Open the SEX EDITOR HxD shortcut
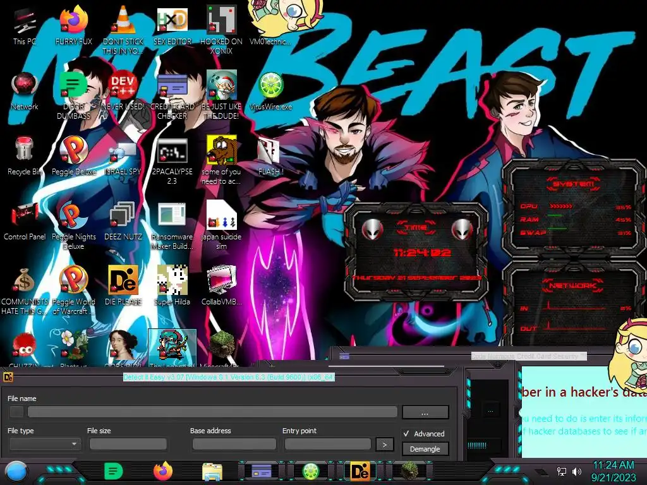This screenshot has width=647, height=485. 172,25
